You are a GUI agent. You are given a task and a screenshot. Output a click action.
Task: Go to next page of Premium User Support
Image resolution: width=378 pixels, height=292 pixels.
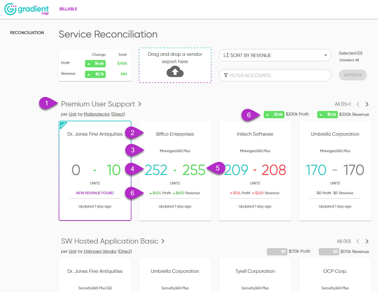click(367, 104)
